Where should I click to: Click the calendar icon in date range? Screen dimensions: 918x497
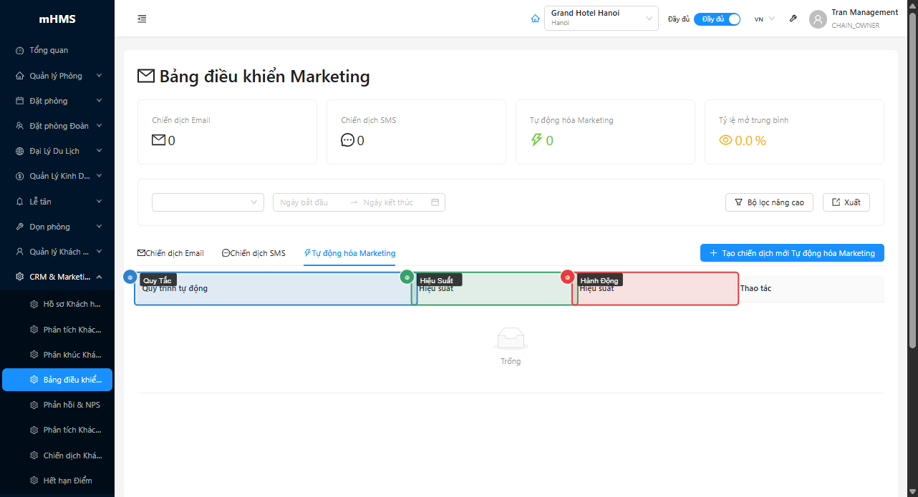tap(435, 202)
